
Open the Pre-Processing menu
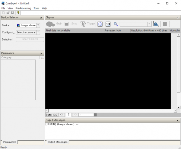[x=23, y=8]
